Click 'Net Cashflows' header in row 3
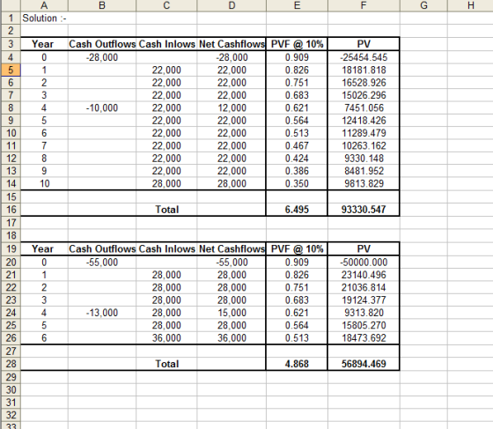 click(x=232, y=44)
